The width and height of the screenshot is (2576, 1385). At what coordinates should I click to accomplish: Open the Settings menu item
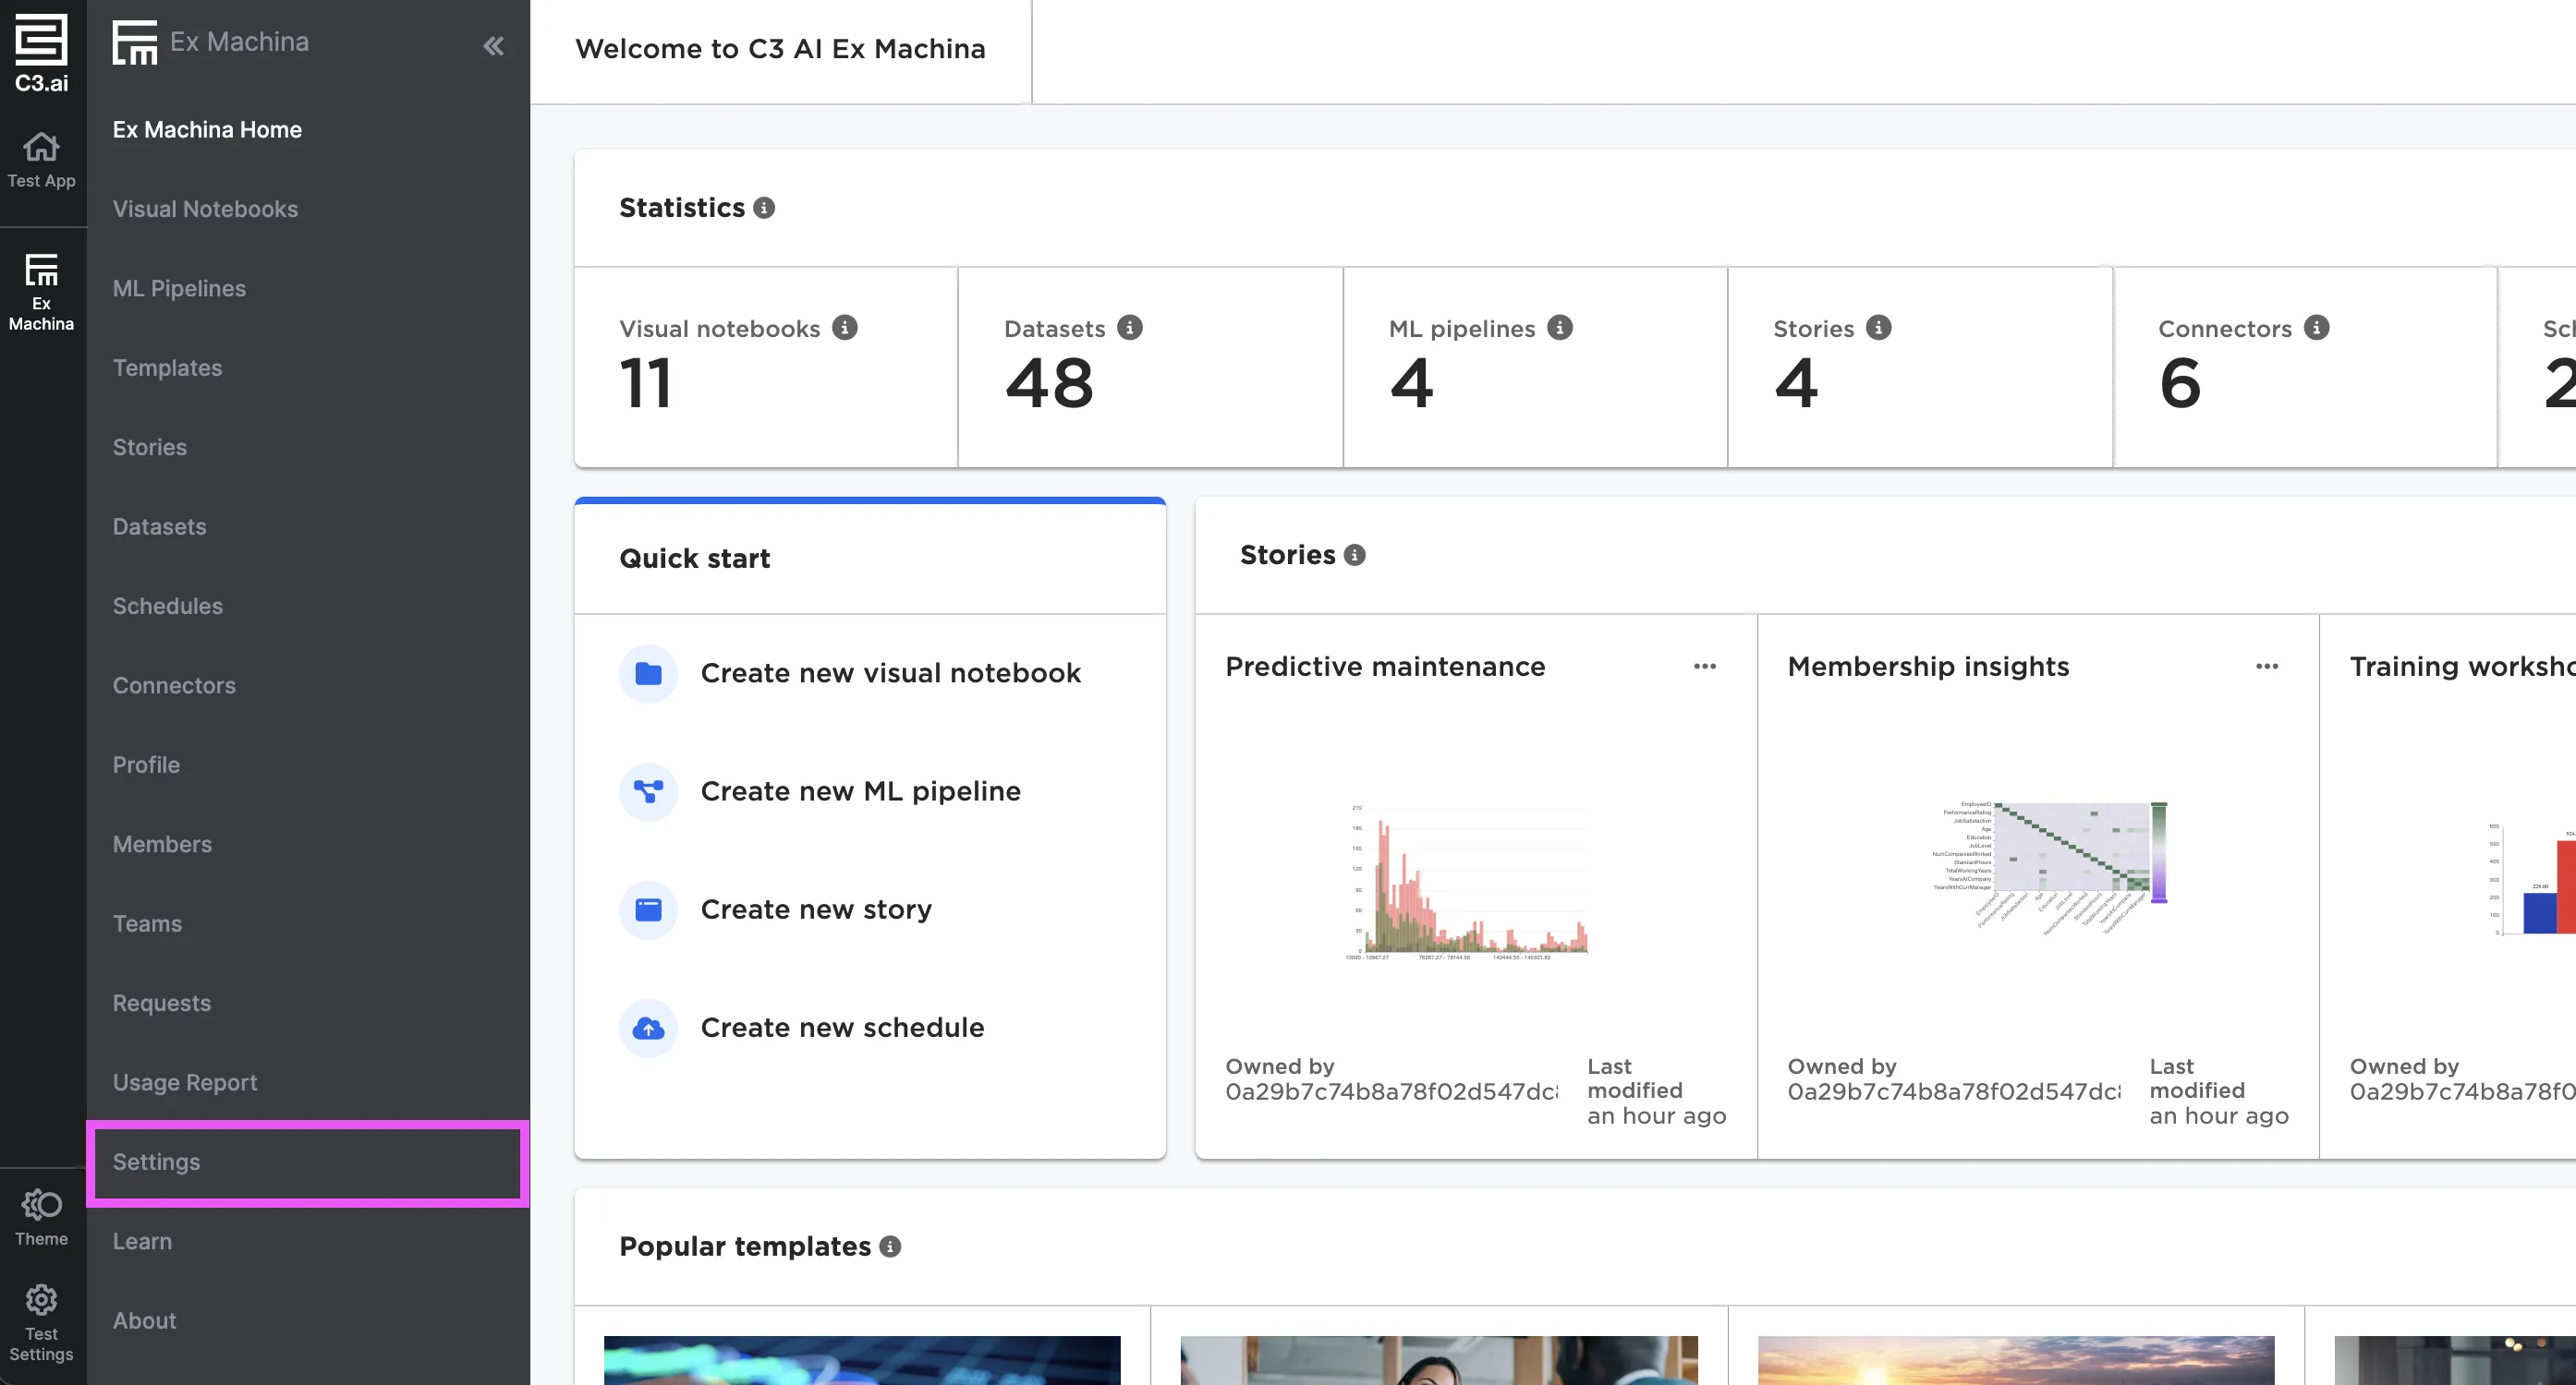click(x=156, y=1162)
